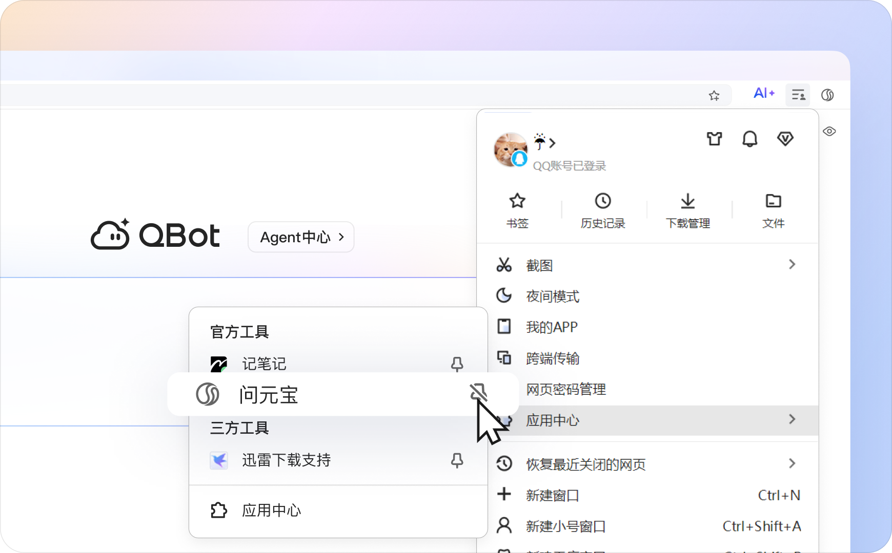
Task: Select 新建窗口 to open new window
Action: (551, 495)
